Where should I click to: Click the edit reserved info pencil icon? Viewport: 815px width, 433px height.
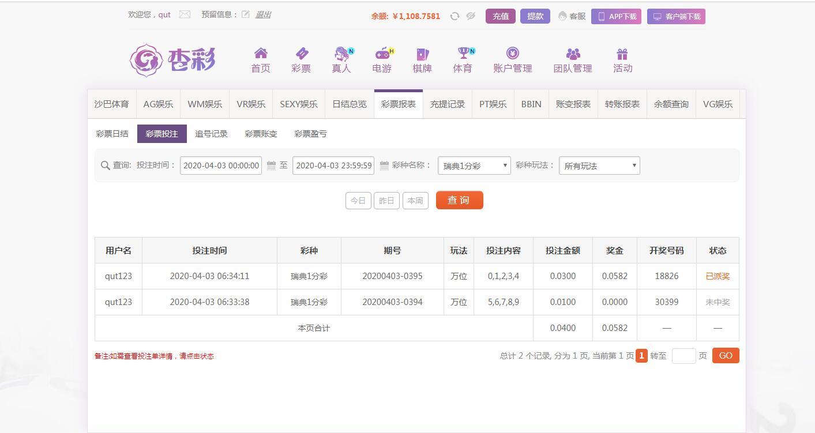pyautogui.click(x=246, y=14)
